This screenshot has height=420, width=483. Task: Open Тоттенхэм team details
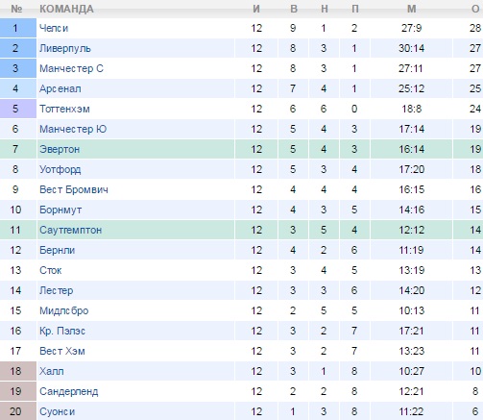[64, 109]
